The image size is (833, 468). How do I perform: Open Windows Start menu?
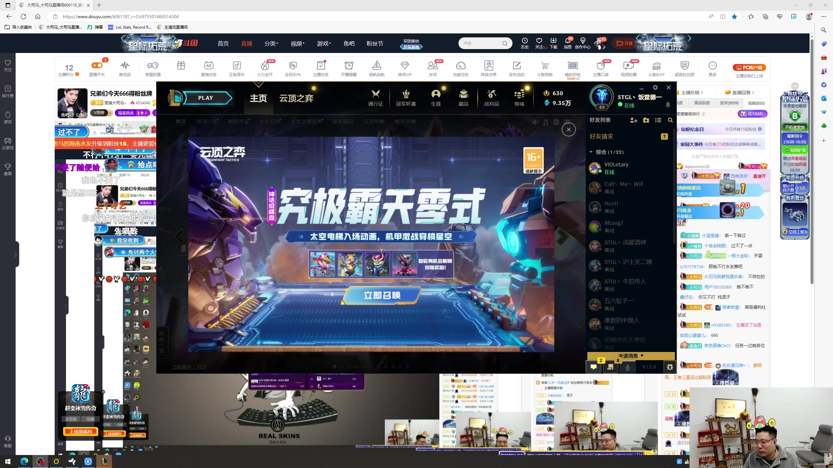pos(8,461)
